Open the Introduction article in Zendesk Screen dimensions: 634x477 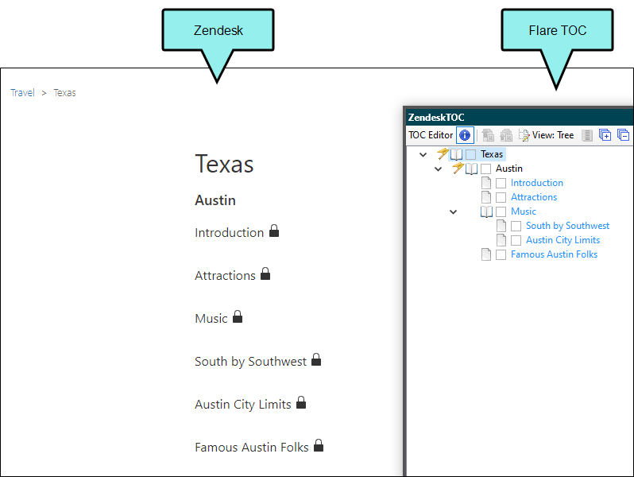[x=230, y=233]
